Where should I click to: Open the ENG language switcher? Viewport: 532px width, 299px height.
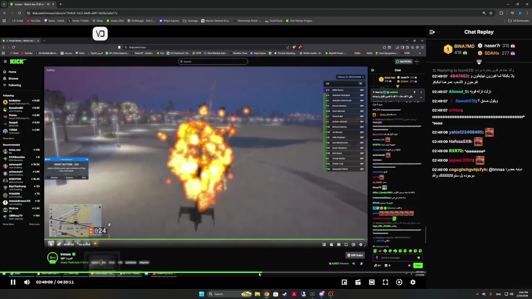(x=498, y=294)
